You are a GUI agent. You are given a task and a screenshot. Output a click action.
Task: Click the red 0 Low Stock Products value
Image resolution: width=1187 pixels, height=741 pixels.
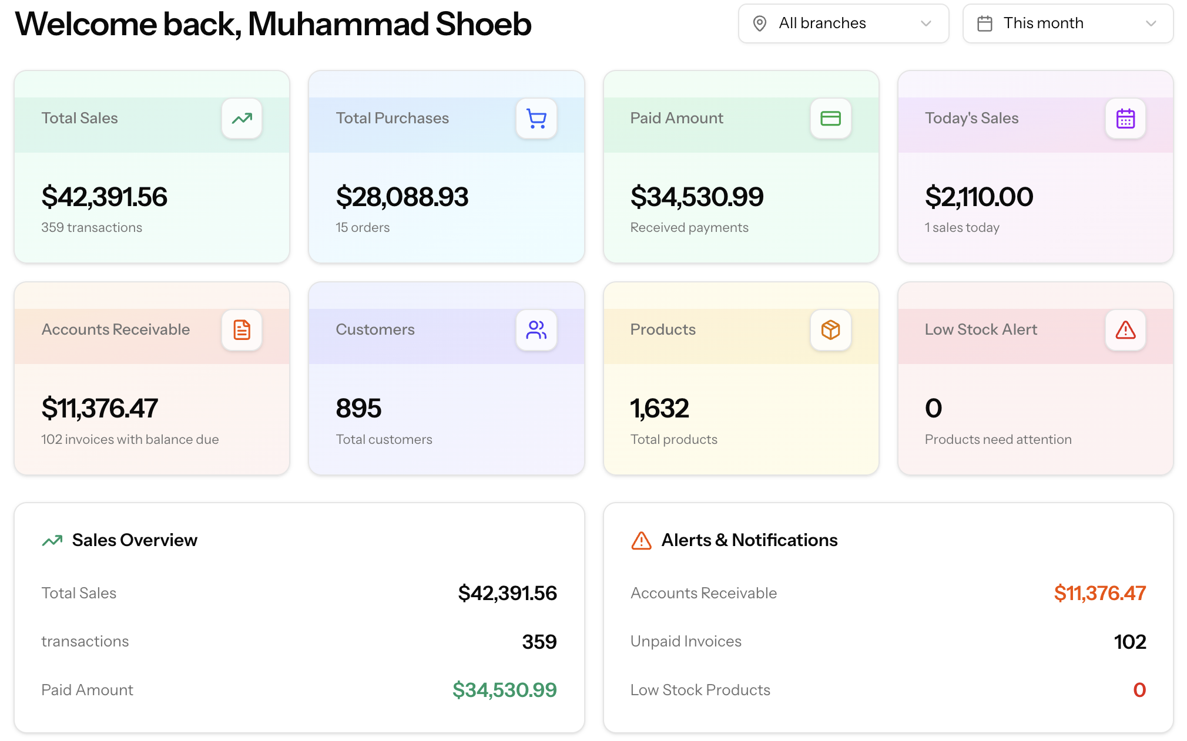pyautogui.click(x=1139, y=691)
